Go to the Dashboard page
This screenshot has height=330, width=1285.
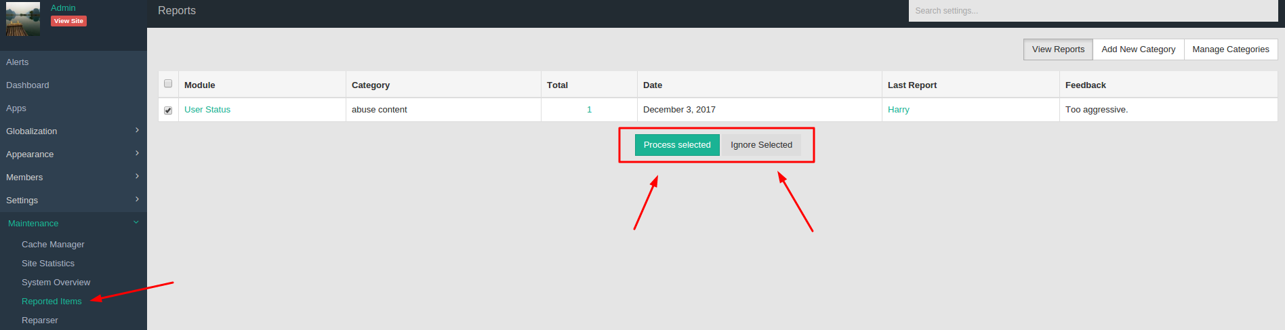pyautogui.click(x=28, y=85)
